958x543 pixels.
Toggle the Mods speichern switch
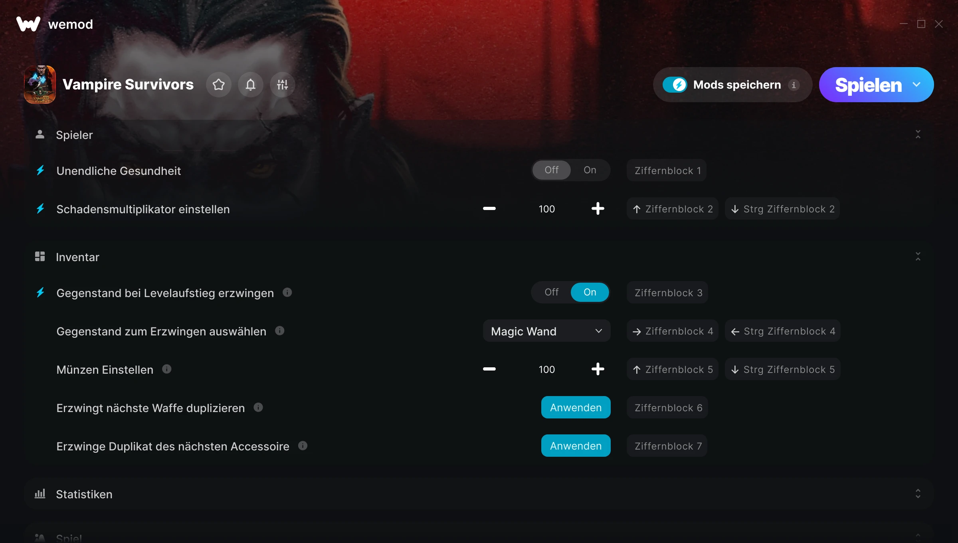pos(675,85)
